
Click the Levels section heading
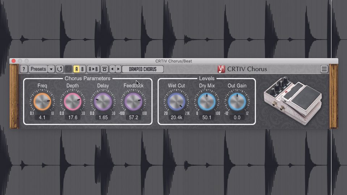point(207,78)
